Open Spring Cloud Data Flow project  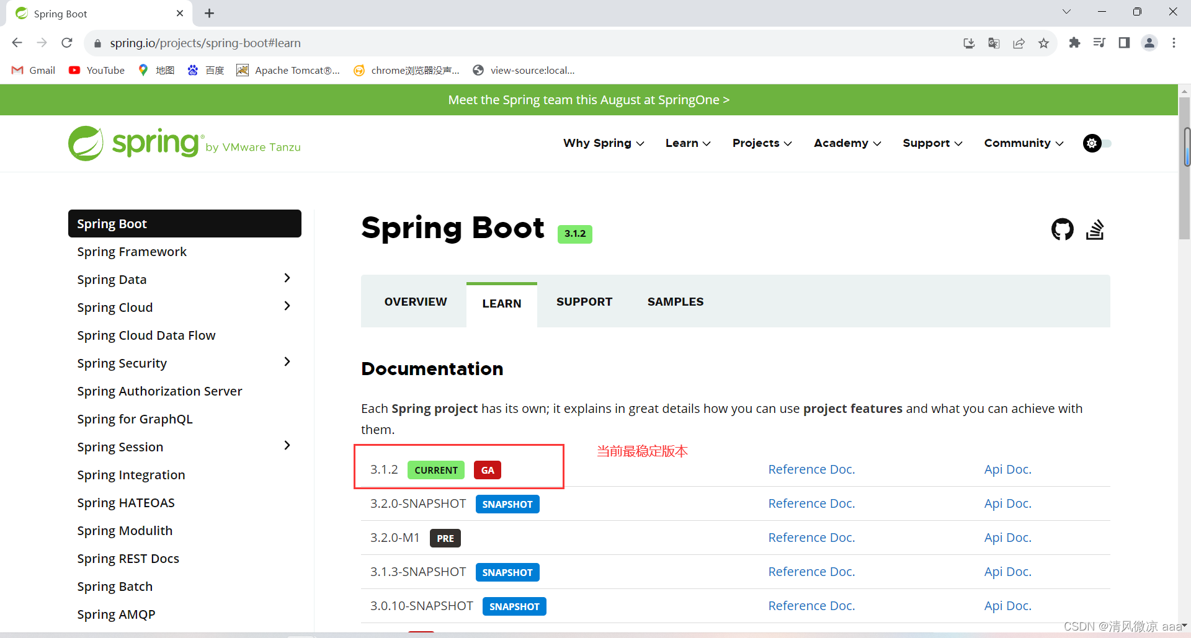pos(146,335)
